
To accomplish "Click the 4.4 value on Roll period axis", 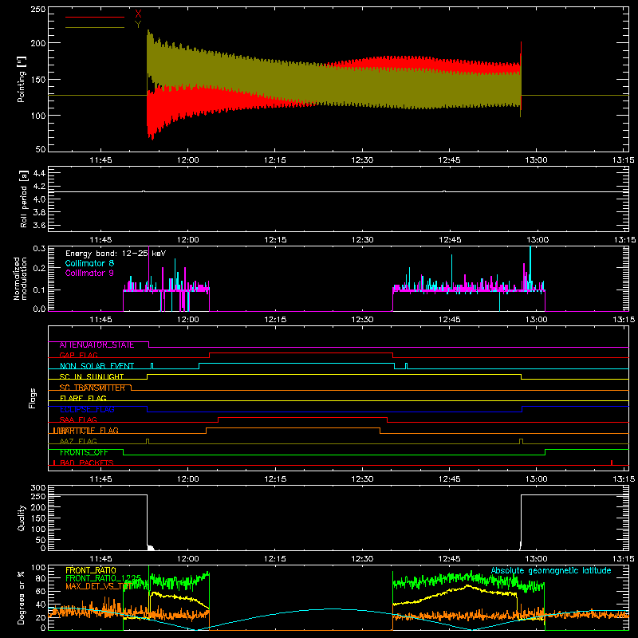I will point(39,173).
